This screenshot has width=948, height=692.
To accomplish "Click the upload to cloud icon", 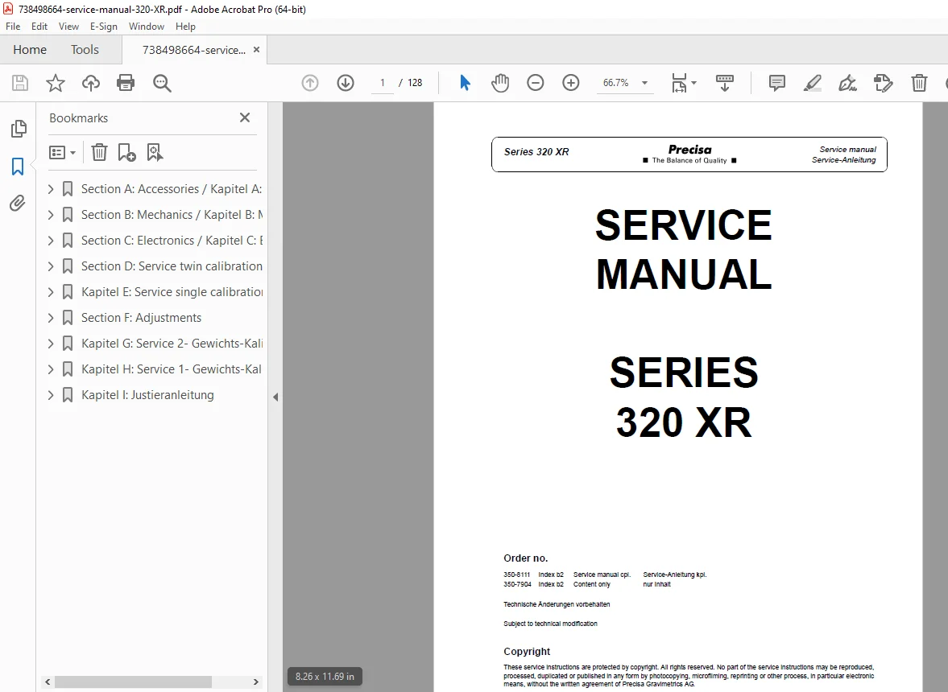I will point(91,83).
